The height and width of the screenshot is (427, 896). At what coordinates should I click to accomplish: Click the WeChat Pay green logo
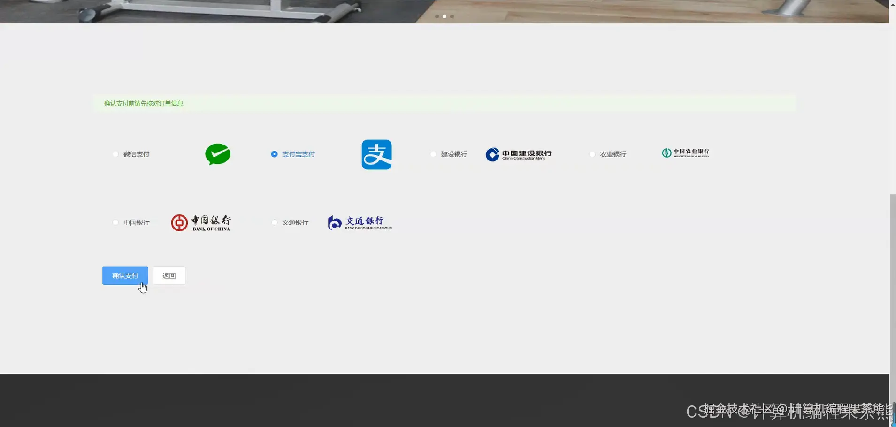click(x=217, y=154)
